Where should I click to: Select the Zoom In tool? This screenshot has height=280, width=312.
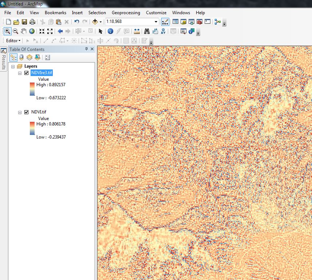(x=7, y=31)
